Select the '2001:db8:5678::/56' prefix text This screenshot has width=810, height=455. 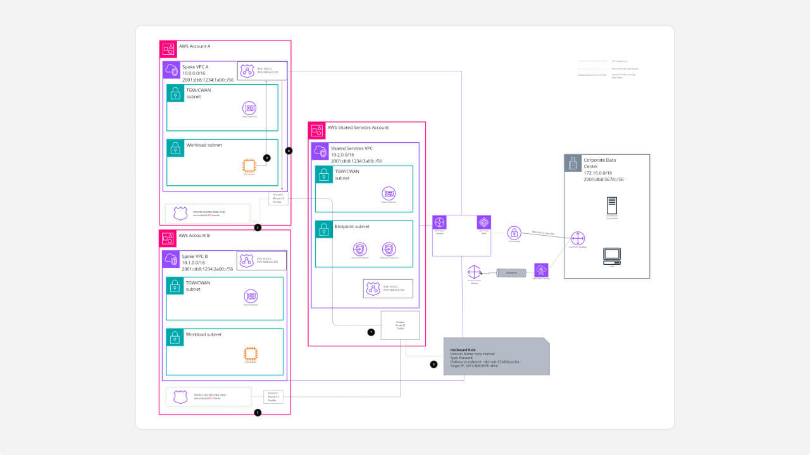point(604,179)
